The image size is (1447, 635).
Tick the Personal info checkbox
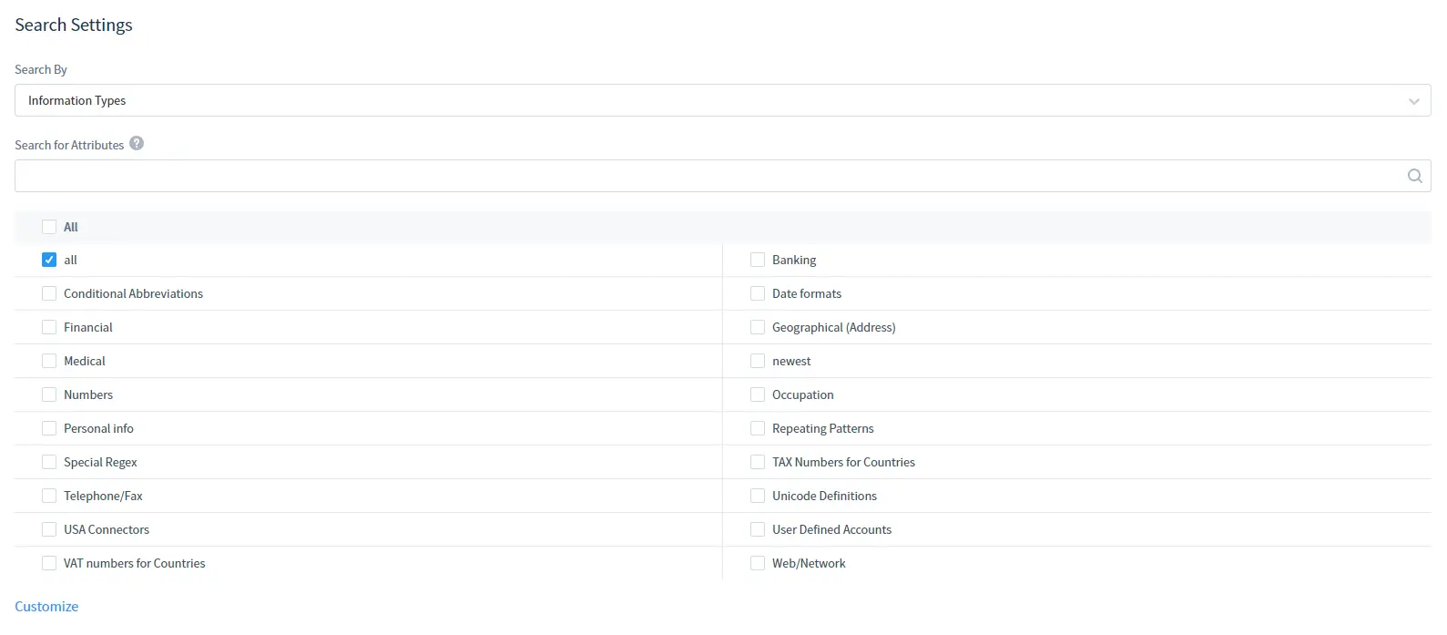(49, 428)
